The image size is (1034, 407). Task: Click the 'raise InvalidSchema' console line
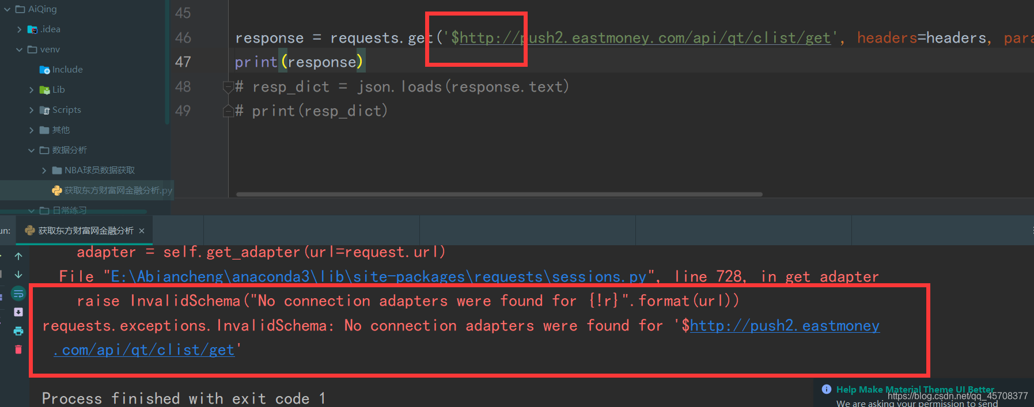click(x=408, y=301)
